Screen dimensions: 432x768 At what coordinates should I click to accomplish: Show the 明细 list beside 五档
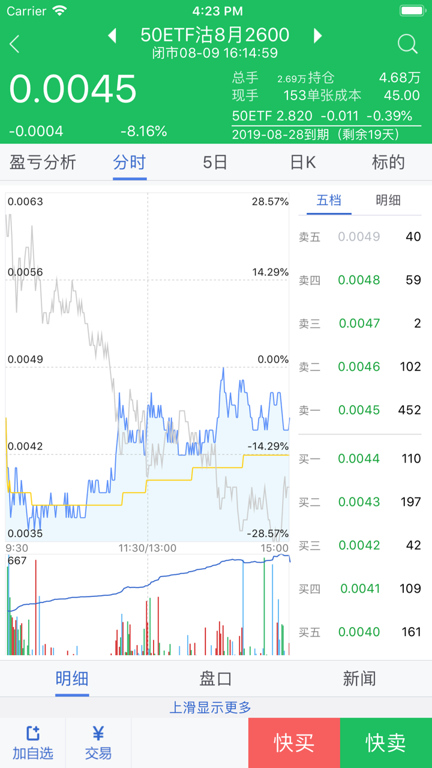(x=388, y=200)
